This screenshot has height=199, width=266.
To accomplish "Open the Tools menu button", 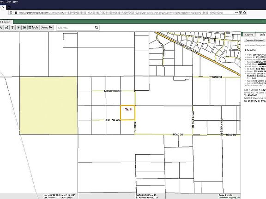I will tap(33, 28).
